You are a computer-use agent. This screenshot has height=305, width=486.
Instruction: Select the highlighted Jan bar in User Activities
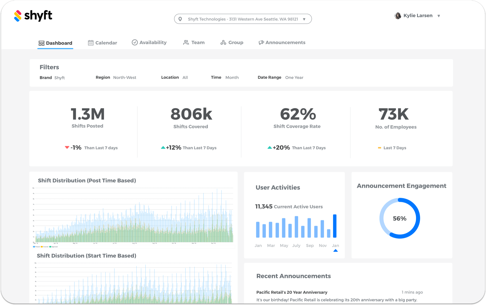(335, 226)
